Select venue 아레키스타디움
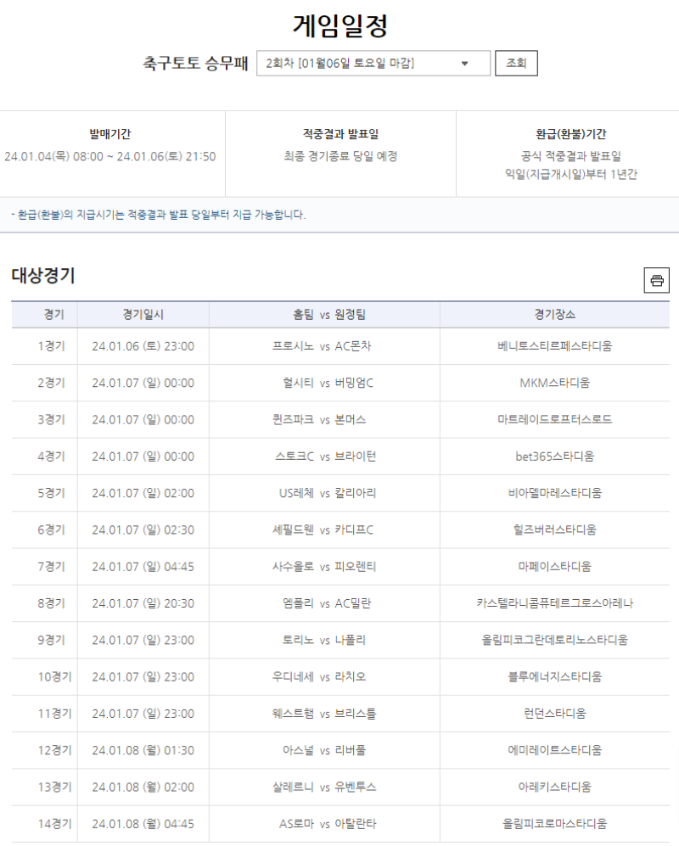The width and height of the screenshot is (679, 846). 555,787
